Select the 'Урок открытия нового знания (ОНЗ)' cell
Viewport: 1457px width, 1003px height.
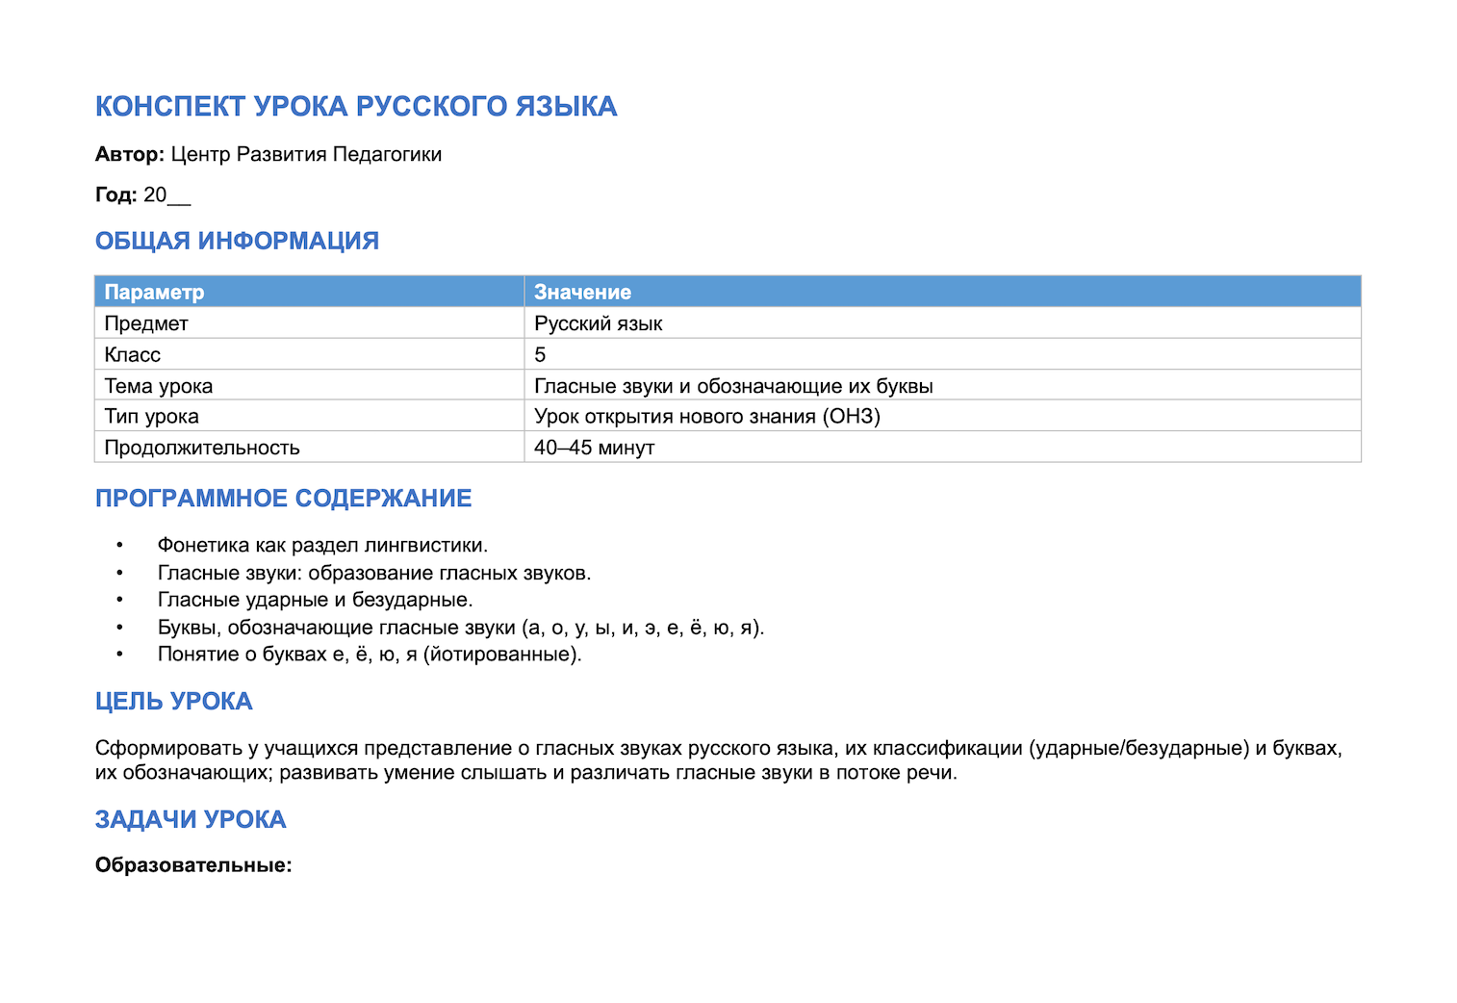click(x=942, y=416)
